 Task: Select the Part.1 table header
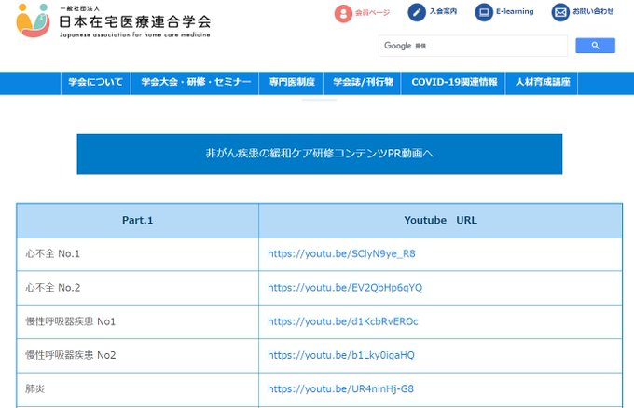137,221
